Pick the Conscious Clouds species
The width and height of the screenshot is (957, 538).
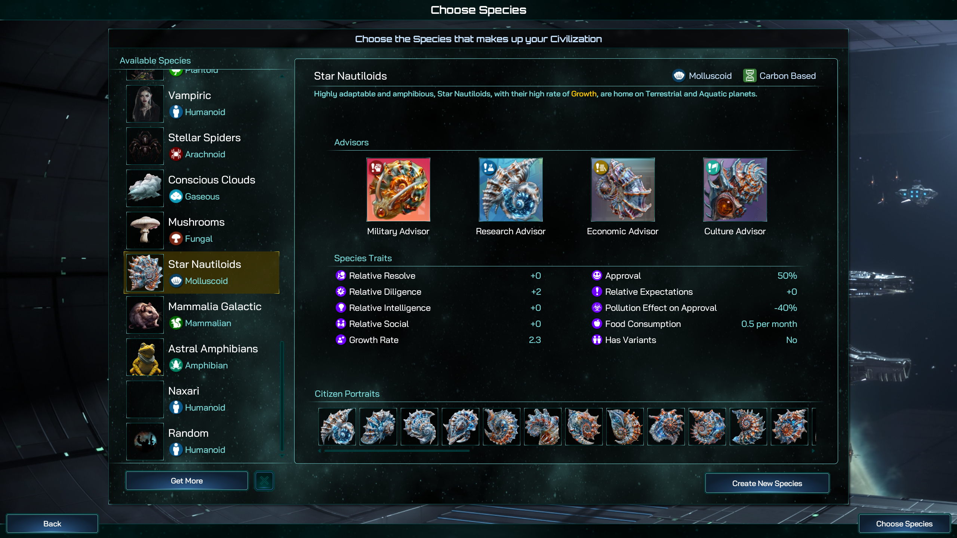[202, 188]
